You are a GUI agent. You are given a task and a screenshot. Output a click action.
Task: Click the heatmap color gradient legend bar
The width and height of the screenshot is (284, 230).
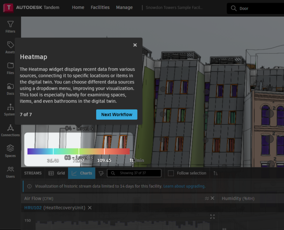(x=79, y=151)
